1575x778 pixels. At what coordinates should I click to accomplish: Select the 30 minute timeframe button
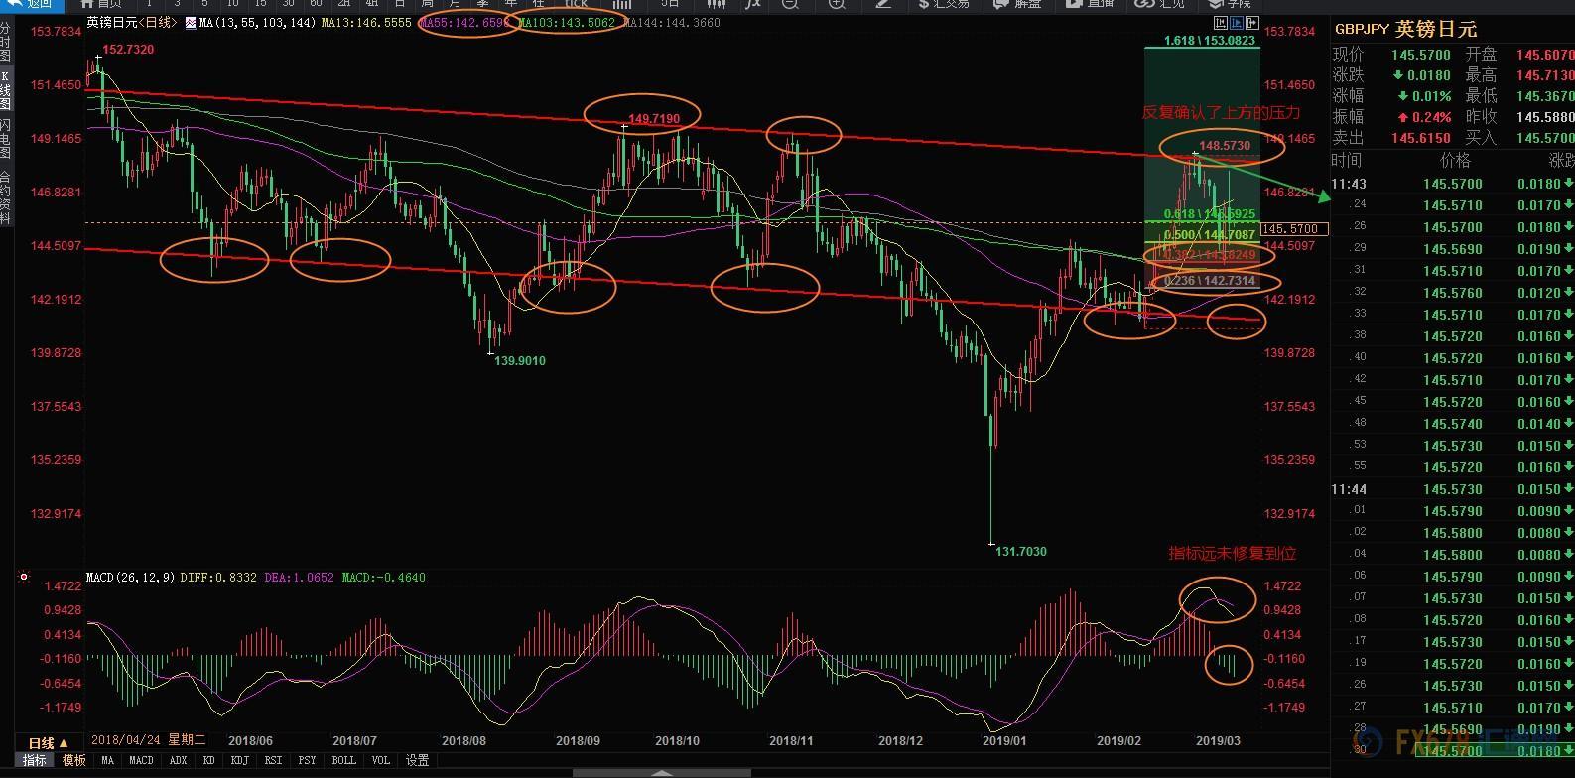pyautogui.click(x=288, y=3)
